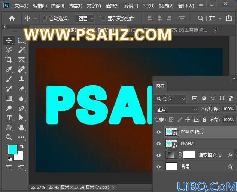The image size is (237, 192).
Task: Enable the 显示变换控件 checkbox
Action: pyautogui.click(x=103, y=18)
